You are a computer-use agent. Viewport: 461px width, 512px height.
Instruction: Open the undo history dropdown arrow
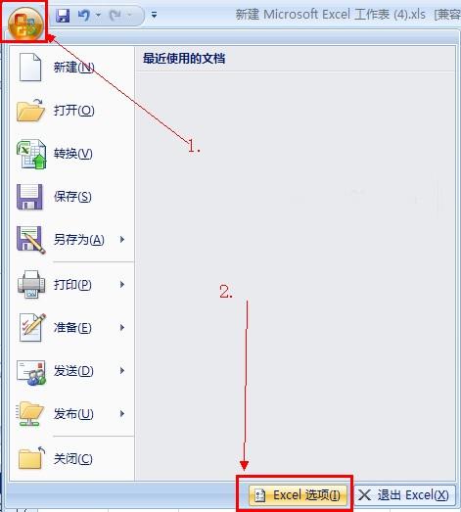click(98, 15)
